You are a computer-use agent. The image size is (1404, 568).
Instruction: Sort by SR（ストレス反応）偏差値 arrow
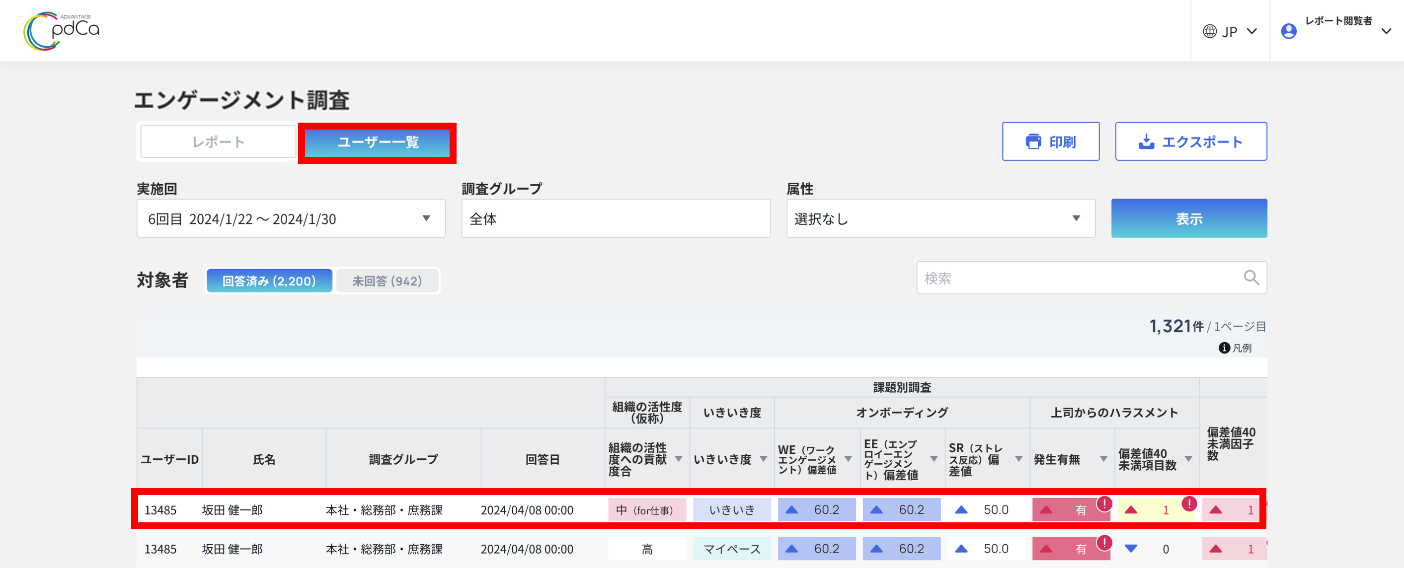[x=1018, y=459]
